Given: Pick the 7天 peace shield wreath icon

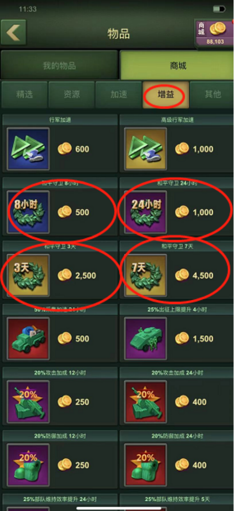Looking at the screenshot, I should point(146,275).
